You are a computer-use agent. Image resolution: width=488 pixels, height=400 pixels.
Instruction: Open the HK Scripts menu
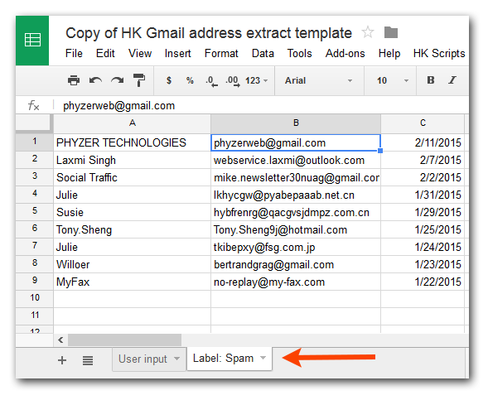tap(439, 54)
